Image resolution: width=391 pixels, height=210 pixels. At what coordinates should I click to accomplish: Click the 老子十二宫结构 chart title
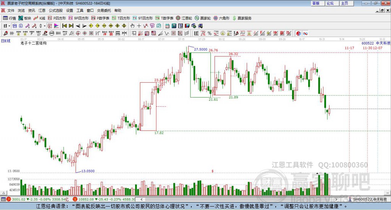[34, 43]
